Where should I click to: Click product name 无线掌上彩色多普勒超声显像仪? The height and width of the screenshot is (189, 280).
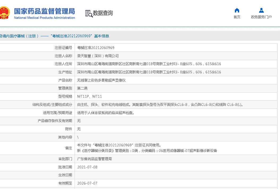(102, 80)
